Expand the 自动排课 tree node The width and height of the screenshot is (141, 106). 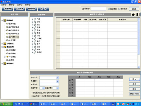tap(2, 44)
